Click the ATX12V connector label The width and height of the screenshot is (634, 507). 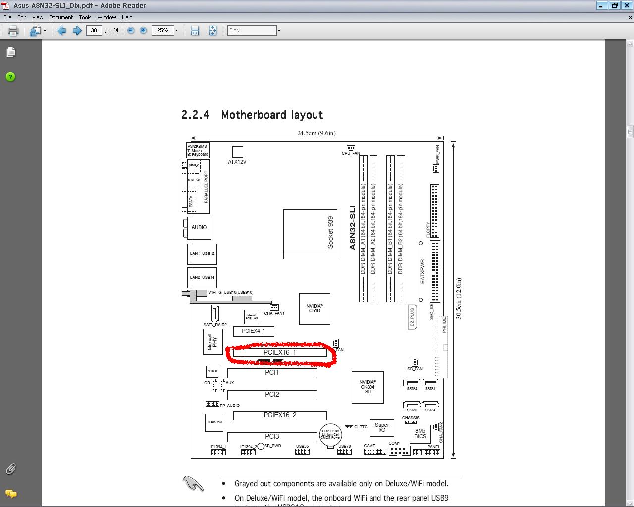237,162
